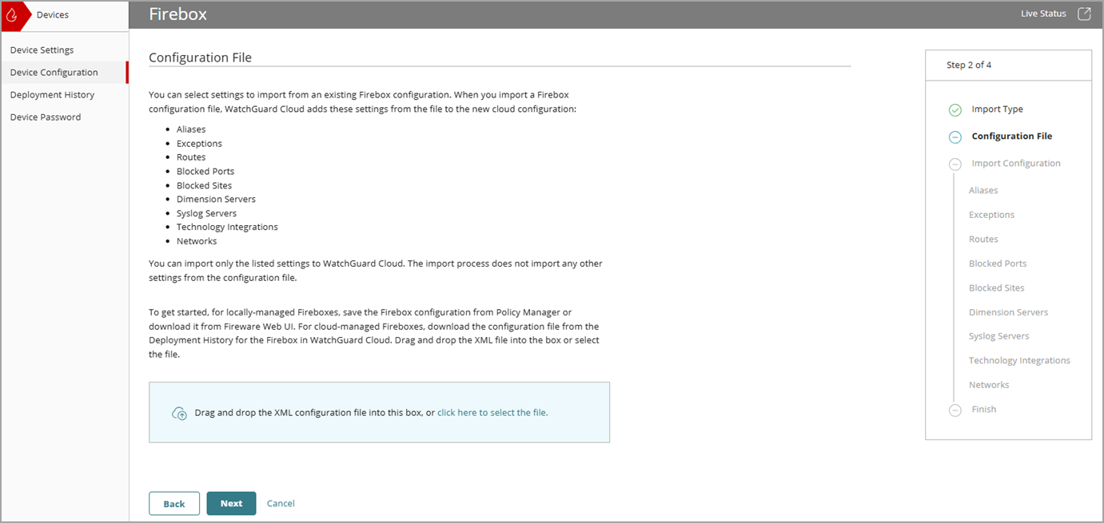Viewport: 1104px width, 523px height.
Task: Click the Configuration File section heading
Action: coord(200,57)
